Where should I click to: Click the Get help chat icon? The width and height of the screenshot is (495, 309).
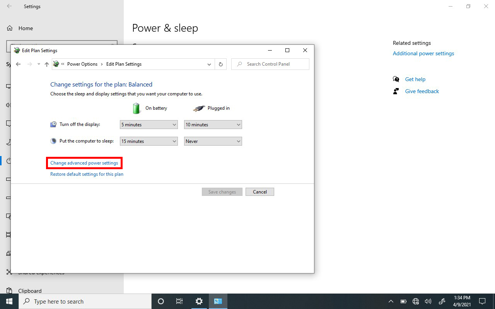pyautogui.click(x=396, y=79)
